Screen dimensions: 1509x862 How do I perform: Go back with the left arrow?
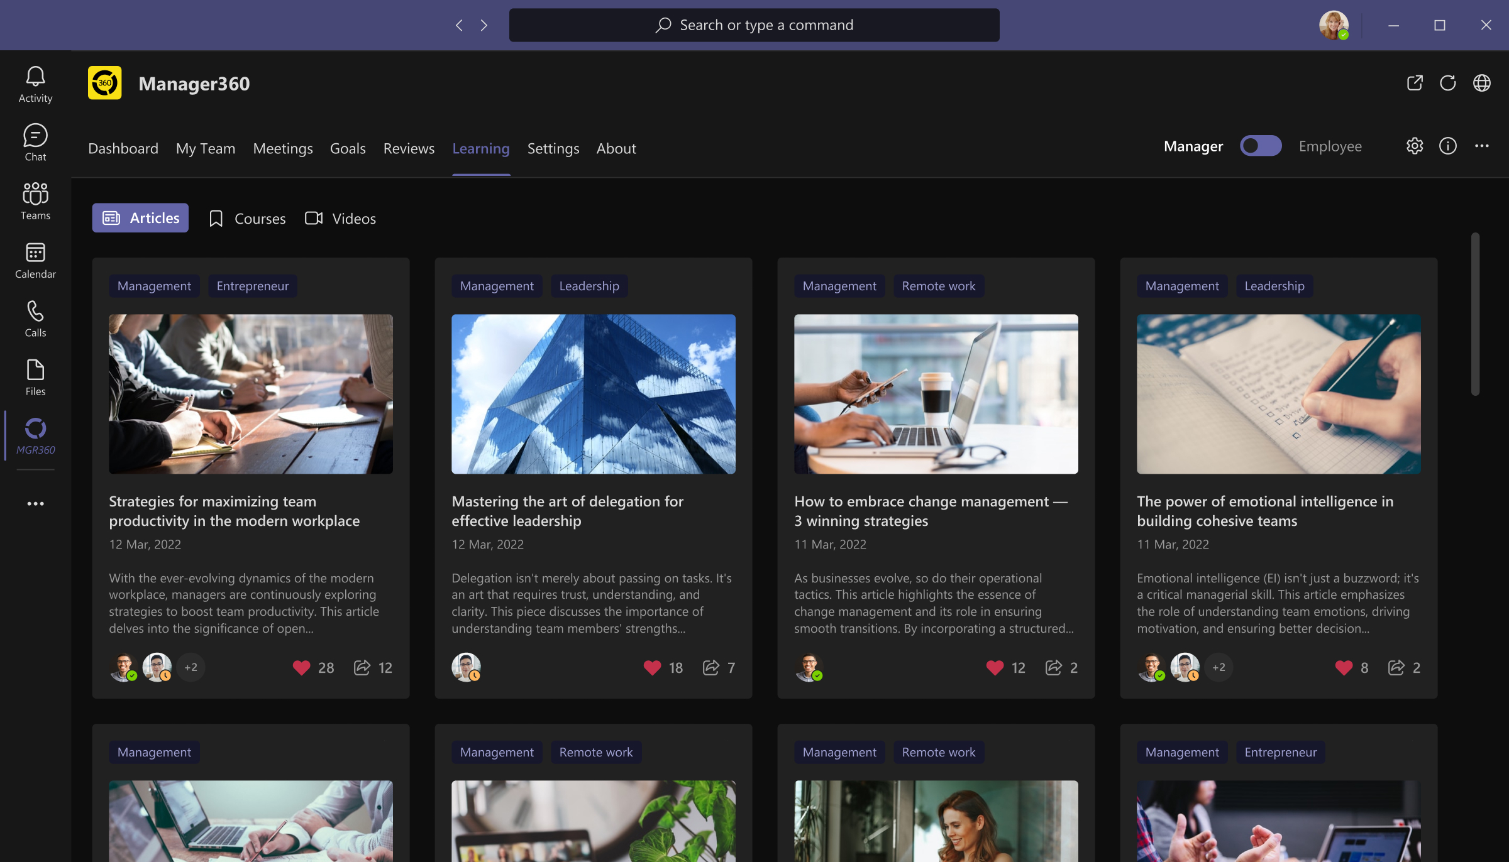click(x=459, y=25)
